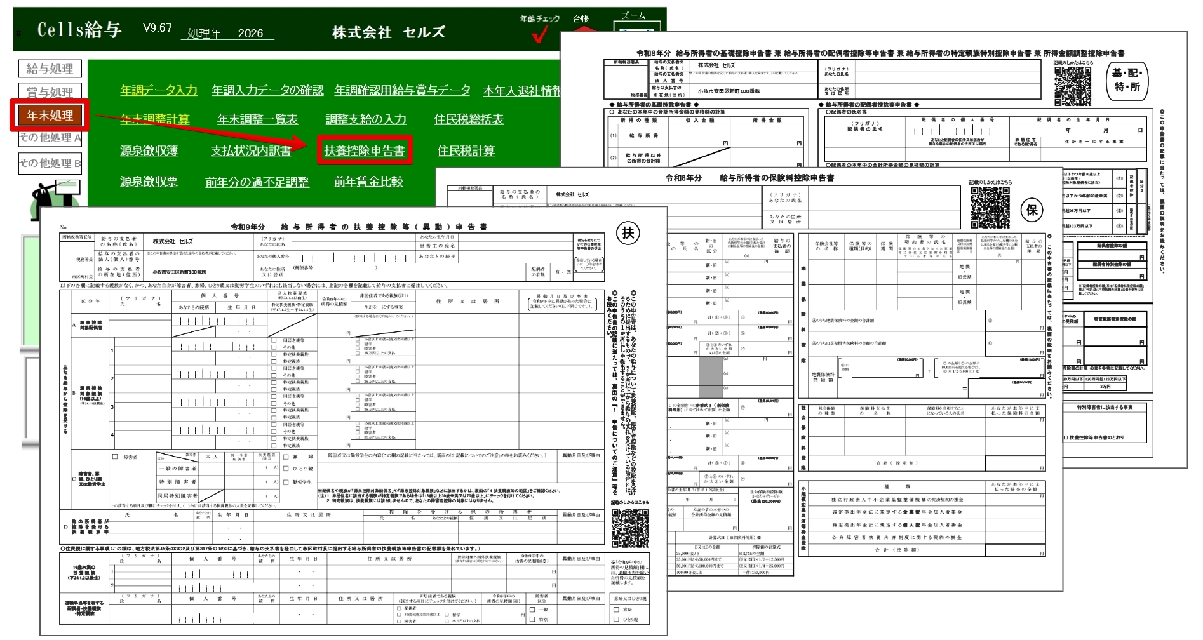Click the red 台帳 icon
Viewport: 1203px width, 640px height.
coord(585,29)
